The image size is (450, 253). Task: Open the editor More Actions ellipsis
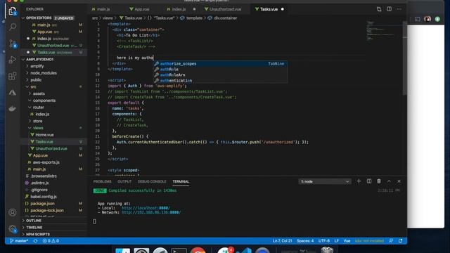(399, 9)
